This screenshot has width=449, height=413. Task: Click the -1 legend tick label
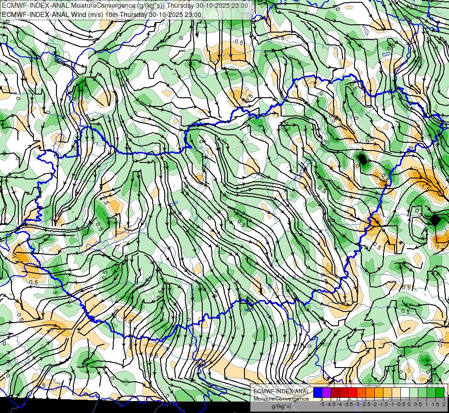(x=392, y=405)
